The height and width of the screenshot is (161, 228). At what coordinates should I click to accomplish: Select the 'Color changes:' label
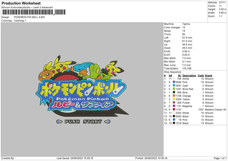[172, 27]
